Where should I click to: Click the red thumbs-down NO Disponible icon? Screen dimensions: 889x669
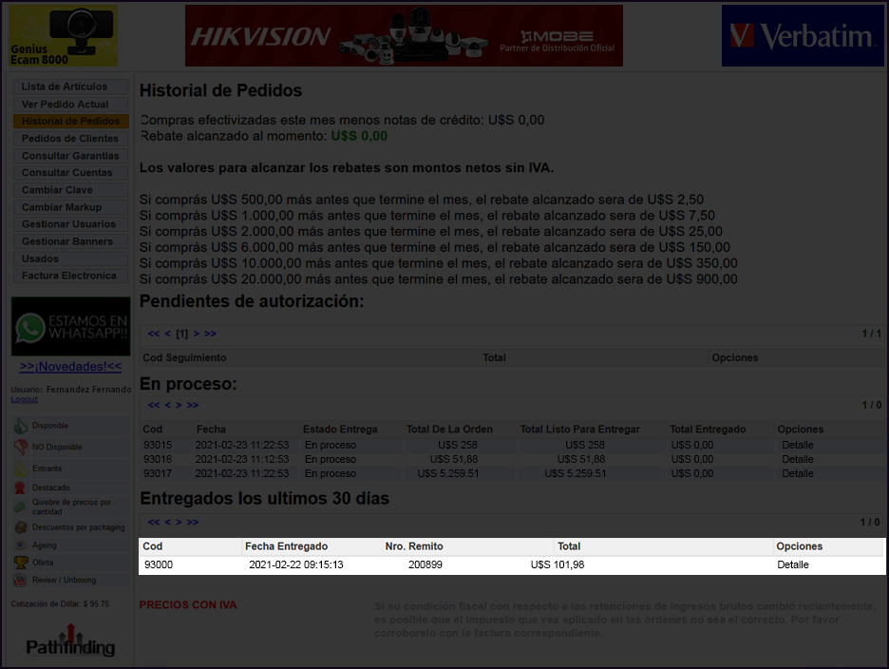[20, 447]
